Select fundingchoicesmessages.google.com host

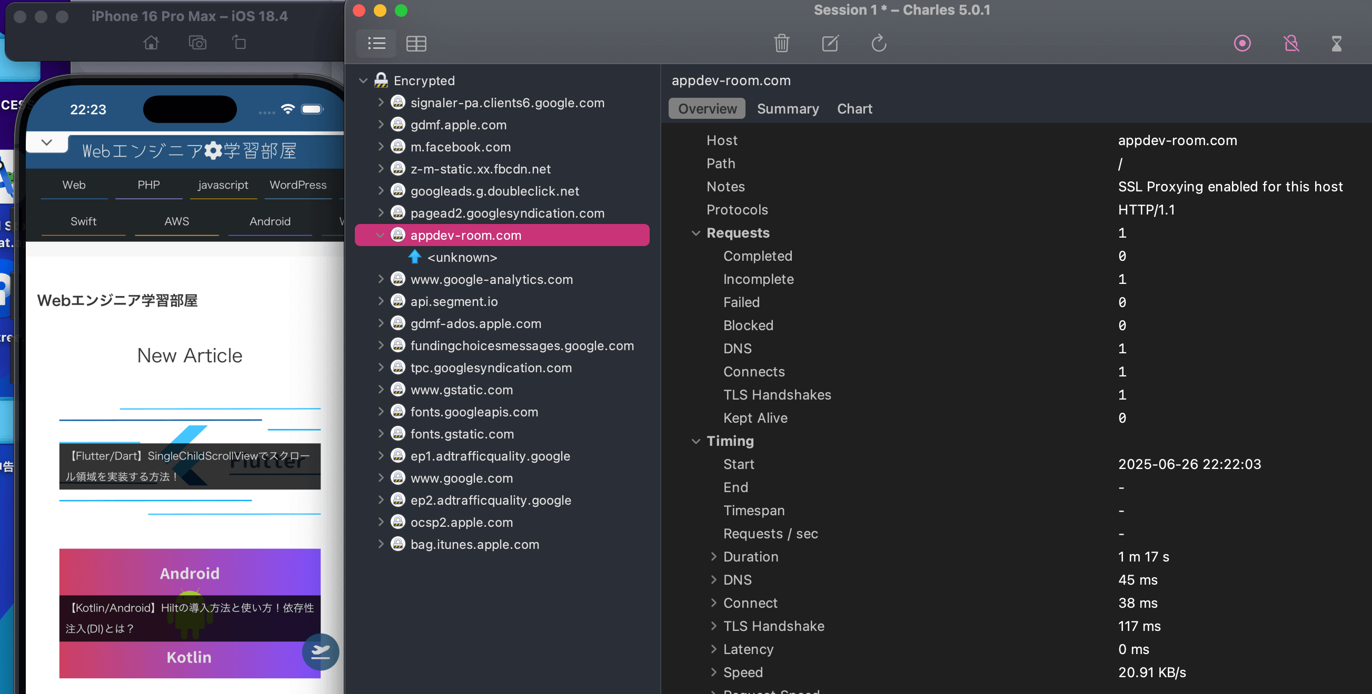pos(522,345)
